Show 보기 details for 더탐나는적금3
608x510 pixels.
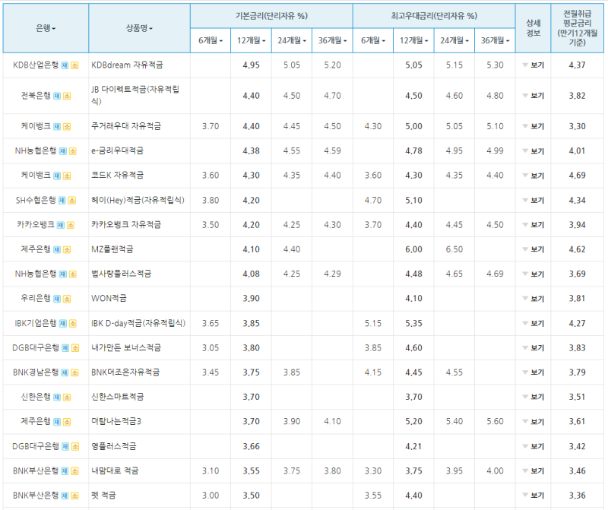[x=534, y=422]
